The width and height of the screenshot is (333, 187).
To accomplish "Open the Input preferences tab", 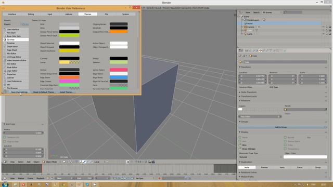I will click(x=50, y=14).
